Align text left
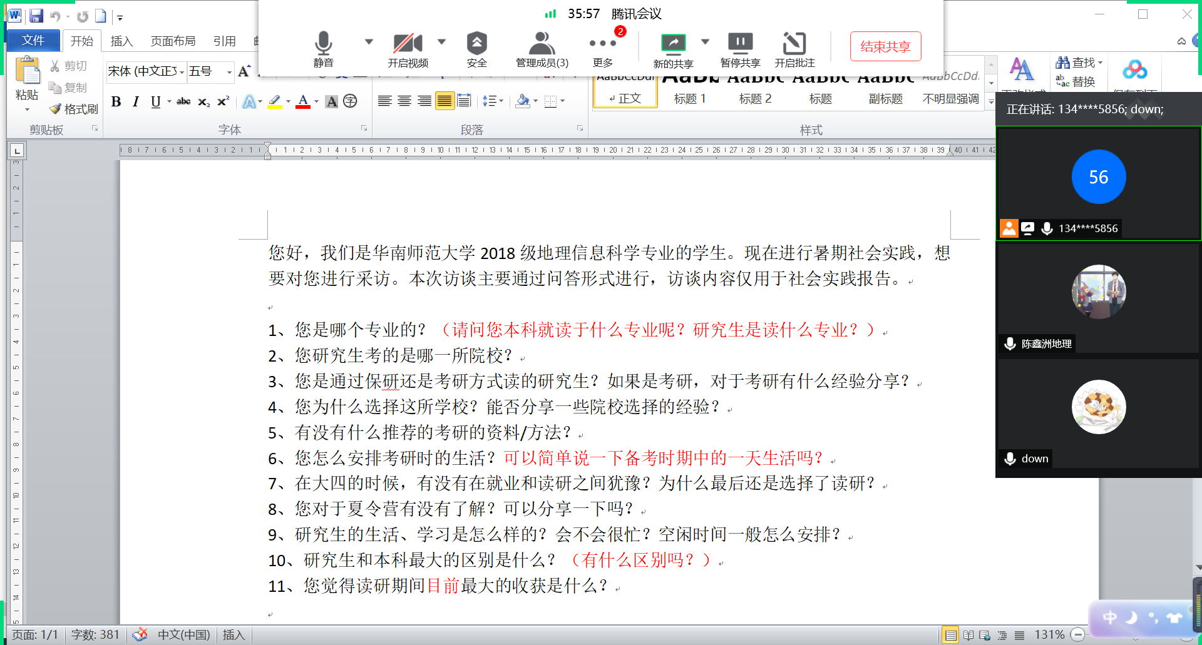 point(384,101)
